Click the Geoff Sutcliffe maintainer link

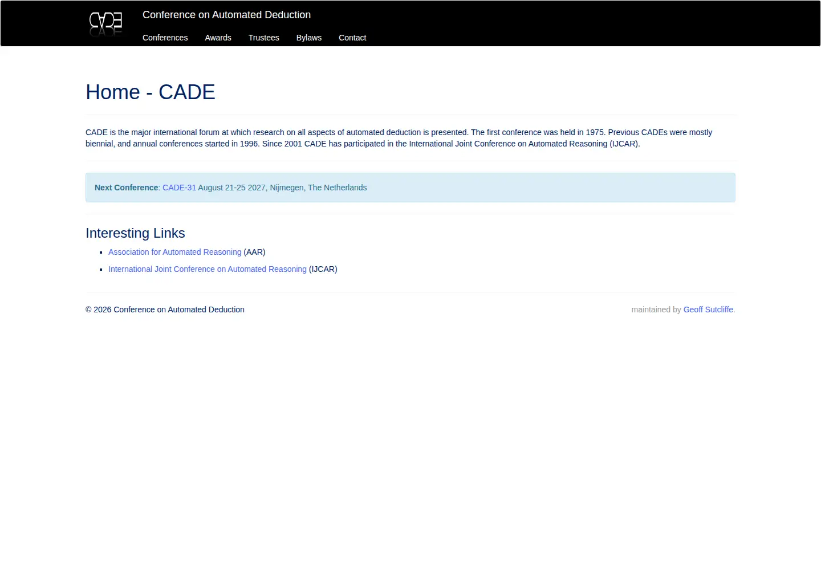(708, 310)
